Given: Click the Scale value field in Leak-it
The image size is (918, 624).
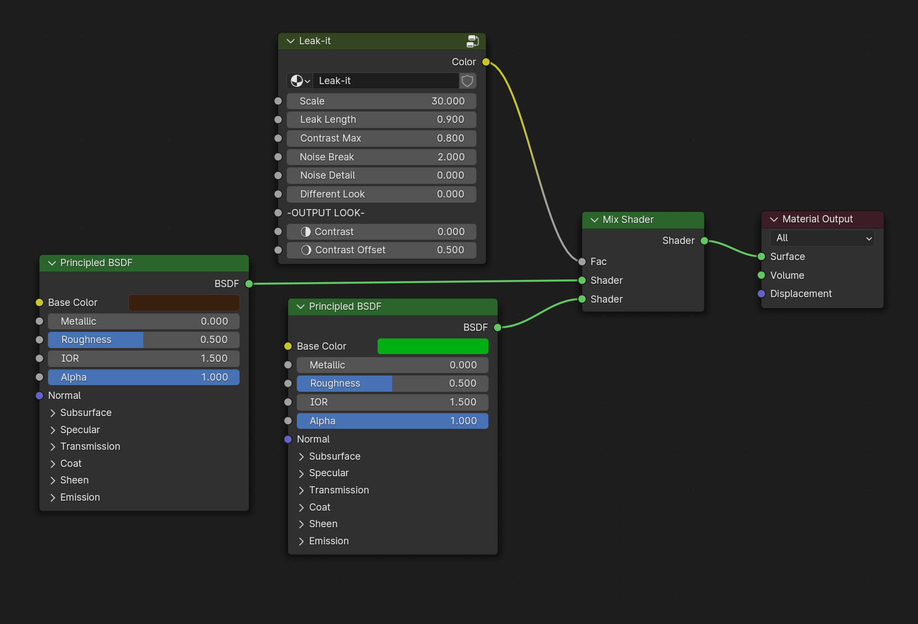Looking at the screenshot, I should coord(381,101).
